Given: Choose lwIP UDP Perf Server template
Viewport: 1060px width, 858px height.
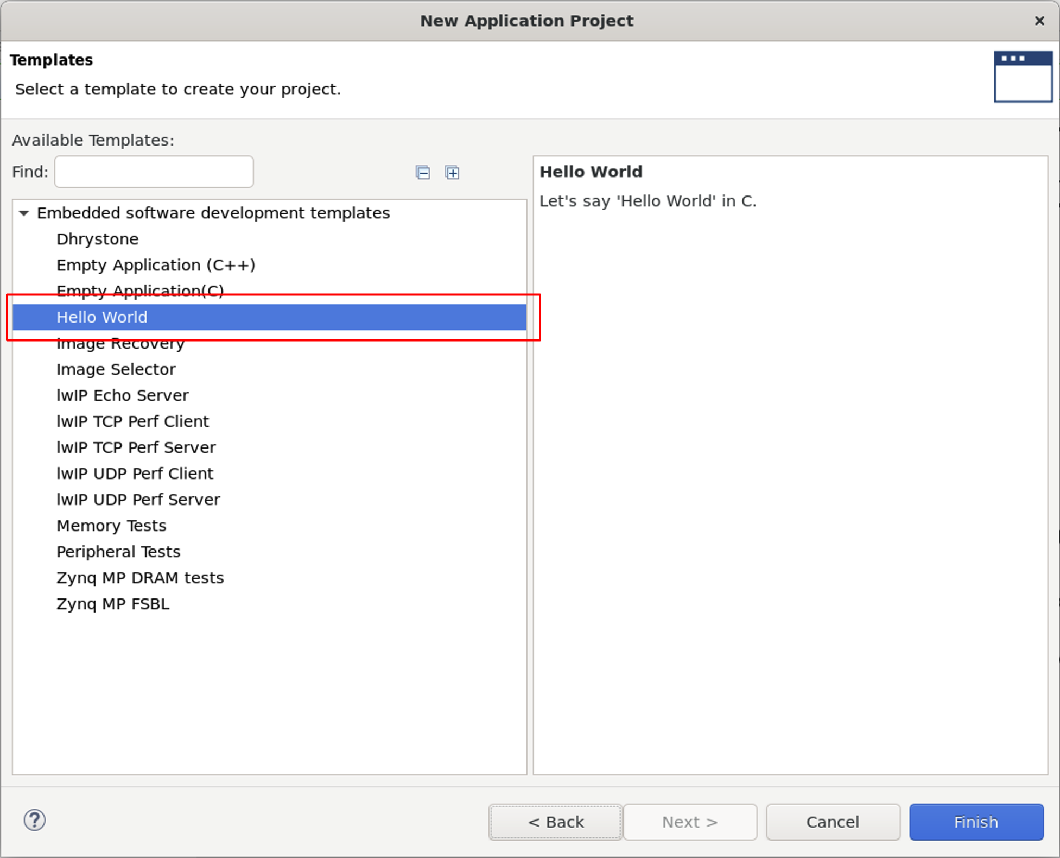Looking at the screenshot, I should 138,500.
